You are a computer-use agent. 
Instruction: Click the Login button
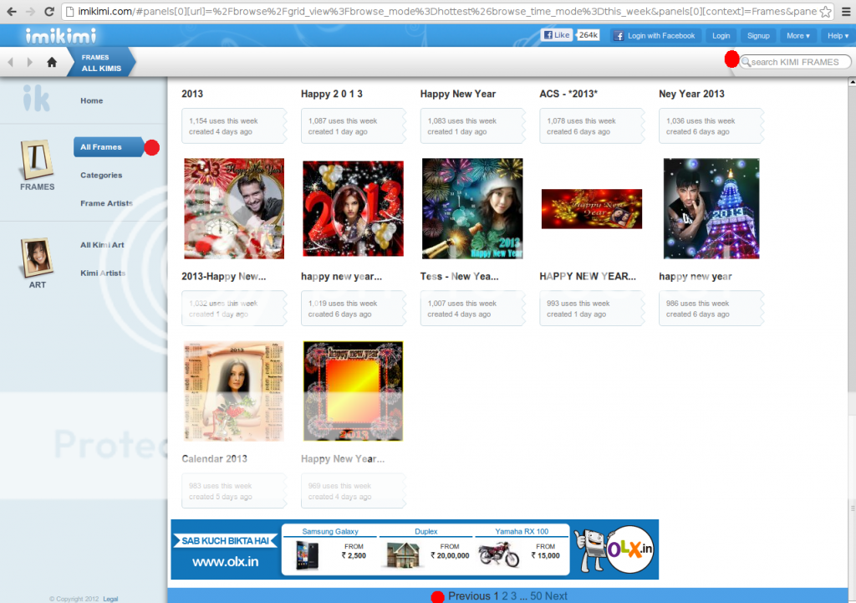coord(721,36)
